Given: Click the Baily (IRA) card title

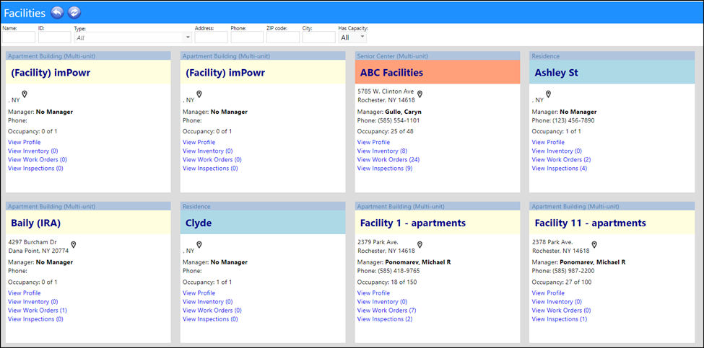Looking at the screenshot, I should [x=35, y=223].
